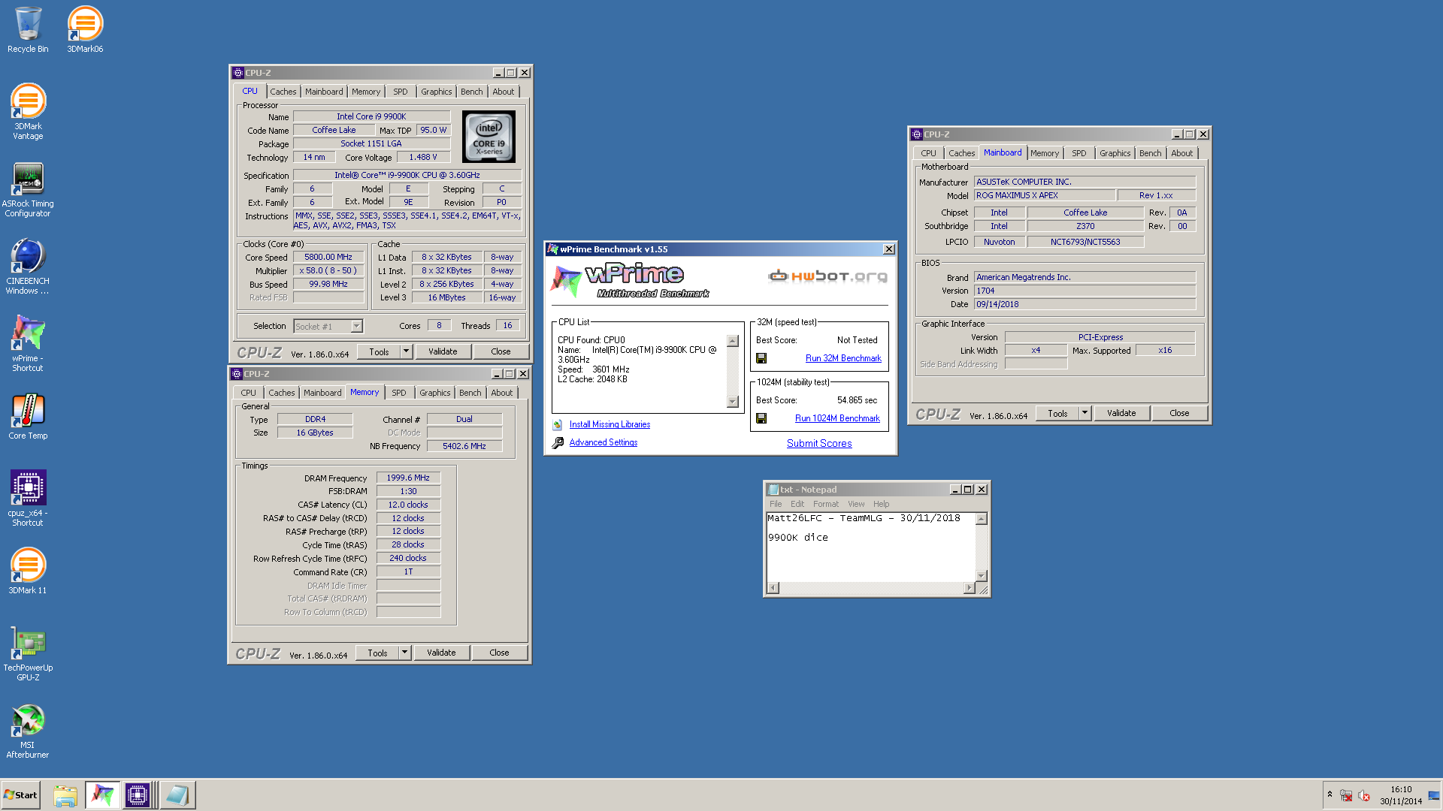Viewport: 1443px width, 811px height.
Task: Click the BIOS Date 09/14/2018 field
Action: tap(1085, 304)
